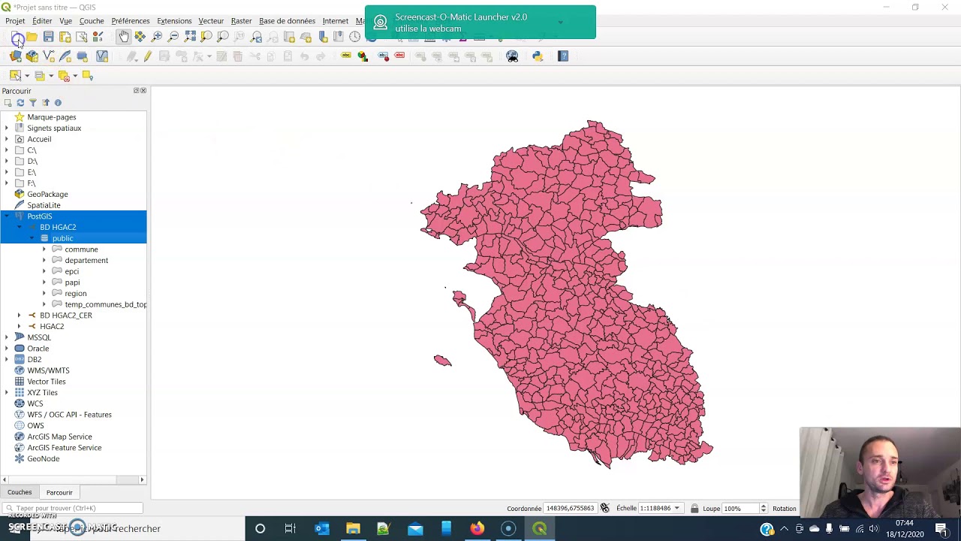Viewport: 961px width, 541px height.
Task: Expand the Signets spatiaux node
Action: coord(7,128)
